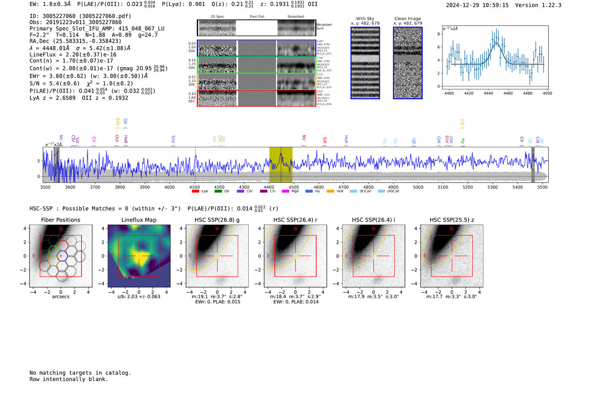Click the Clean Image cutout

408,63
